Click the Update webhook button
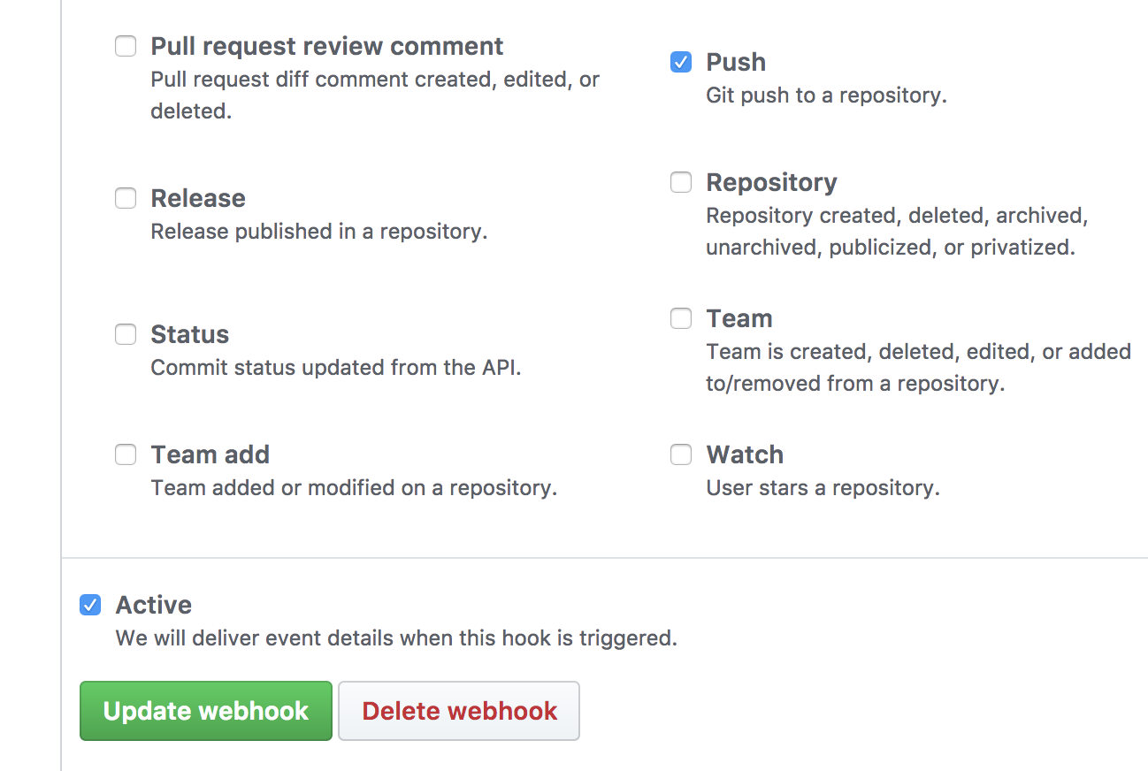Screen dimensions: 1148x771 coord(205,710)
